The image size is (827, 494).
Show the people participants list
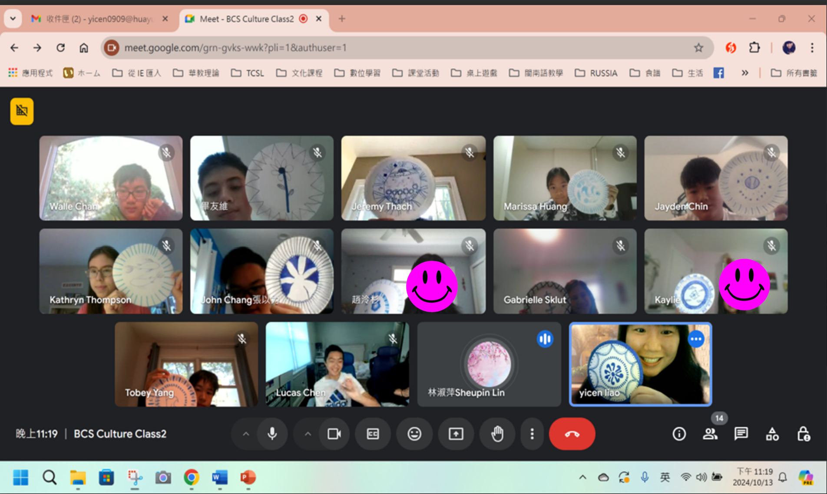tap(710, 434)
